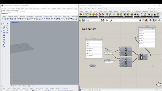Switch to Curve Tools tab in Rhino

point(39,16)
